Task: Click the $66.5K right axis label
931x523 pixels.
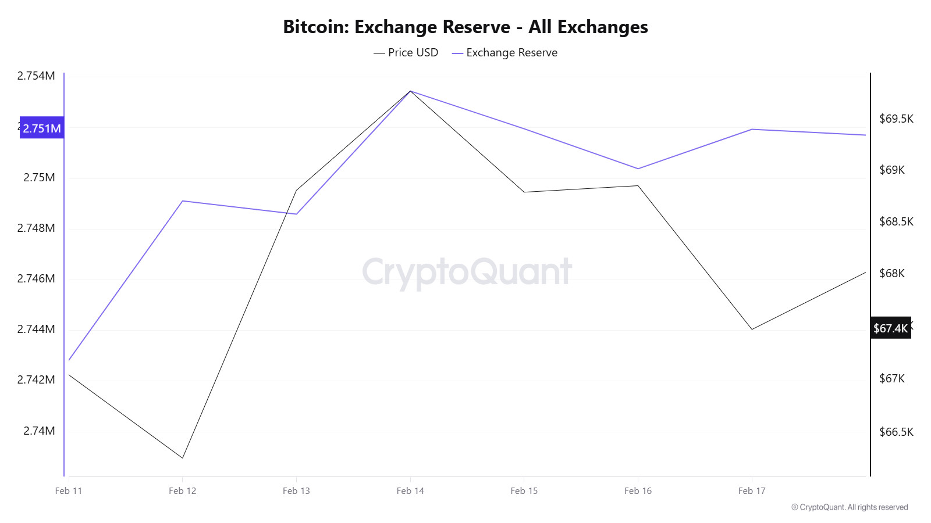Action: (896, 432)
